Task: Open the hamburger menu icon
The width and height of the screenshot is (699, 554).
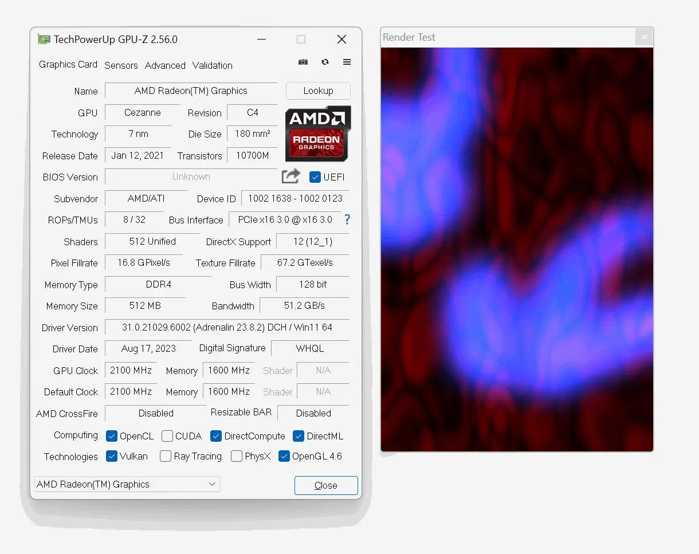Action: click(347, 62)
